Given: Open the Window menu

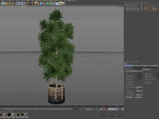Looking at the screenshot, I should point(69,1).
